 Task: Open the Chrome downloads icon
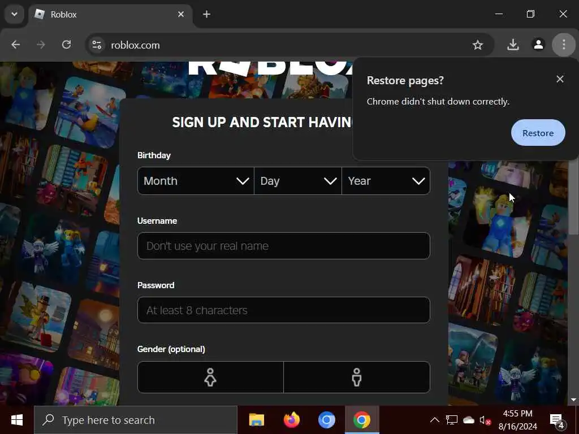(512, 45)
